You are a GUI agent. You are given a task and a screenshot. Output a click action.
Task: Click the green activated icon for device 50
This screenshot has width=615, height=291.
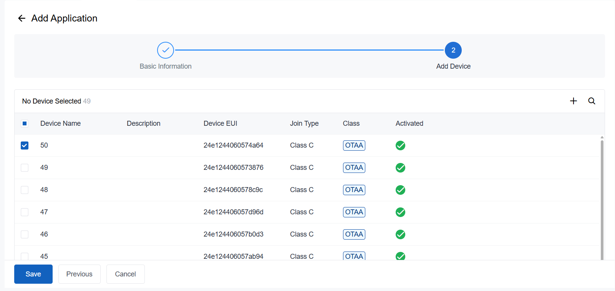click(400, 145)
